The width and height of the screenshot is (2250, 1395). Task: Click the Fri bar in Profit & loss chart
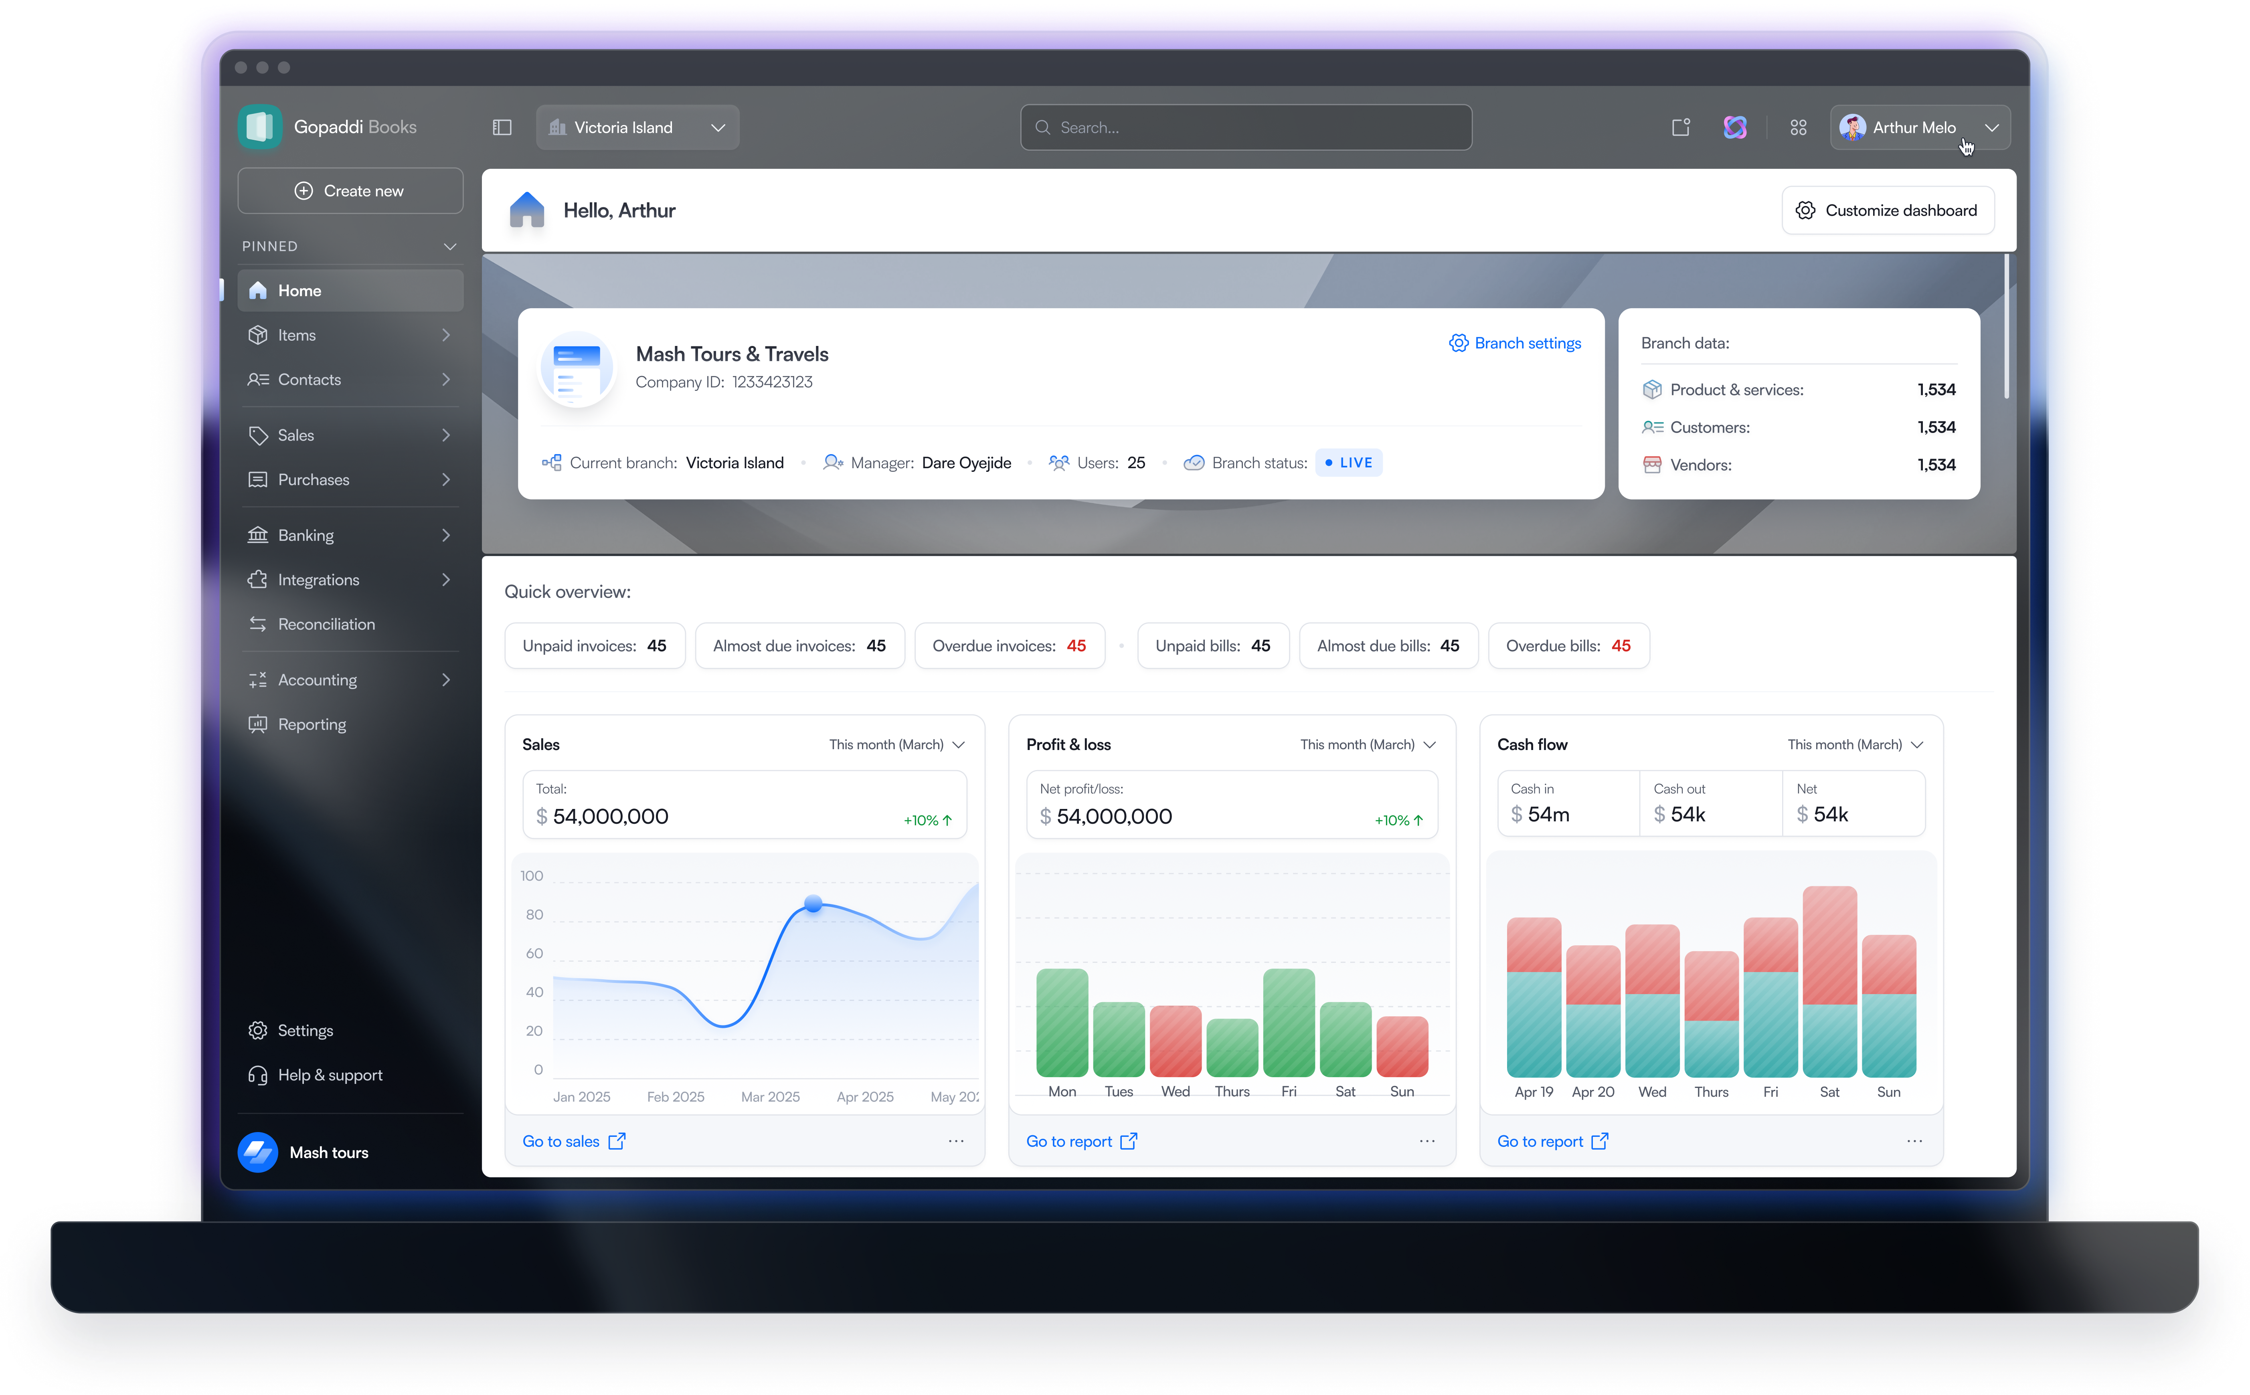click(1289, 1022)
